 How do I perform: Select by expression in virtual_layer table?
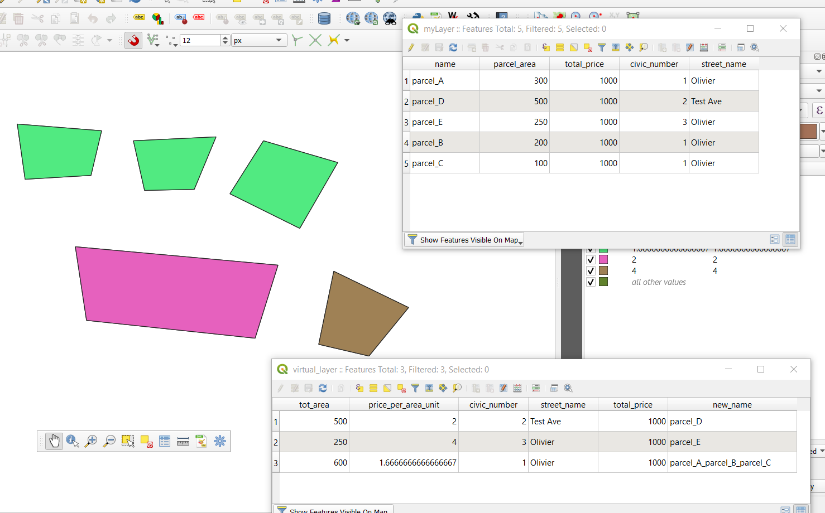tap(359, 388)
